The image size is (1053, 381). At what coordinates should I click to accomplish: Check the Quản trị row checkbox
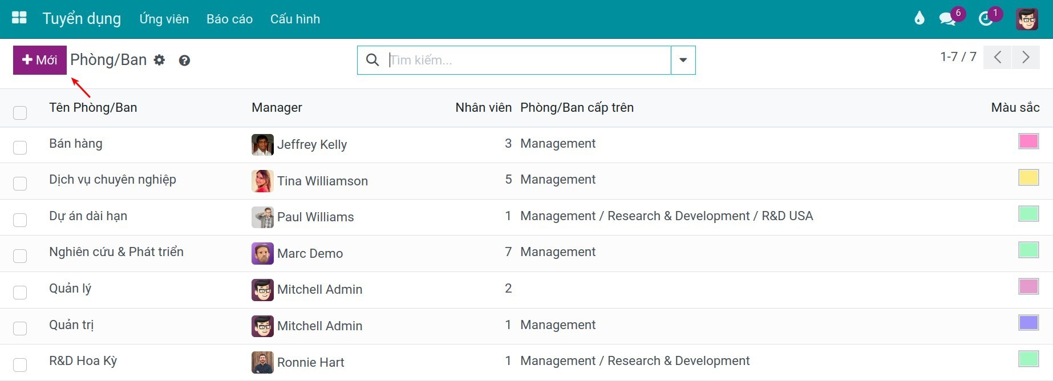20,329
